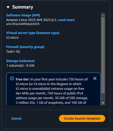Screen dimensions: 113x131
Task: Click the Task1-SG security group value
Action: point(13,52)
